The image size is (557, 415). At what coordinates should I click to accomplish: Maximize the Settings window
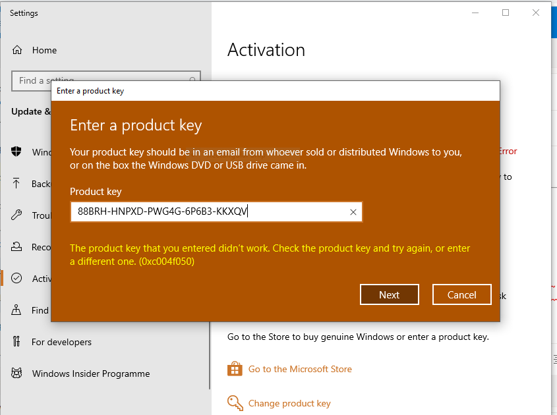(506, 13)
